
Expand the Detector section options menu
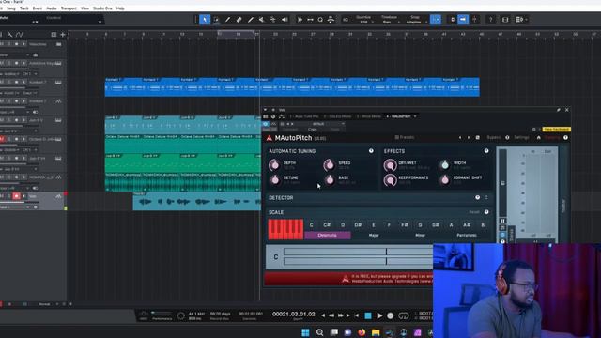486,198
